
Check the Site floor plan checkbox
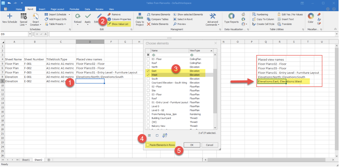tap(148, 90)
